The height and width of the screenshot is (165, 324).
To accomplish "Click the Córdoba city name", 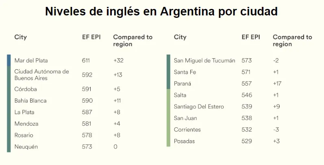I will coord(26,89).
